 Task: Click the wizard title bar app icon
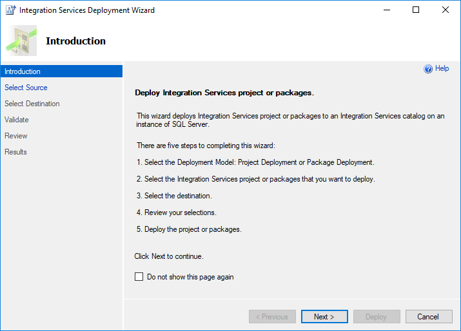click(10, 10)
